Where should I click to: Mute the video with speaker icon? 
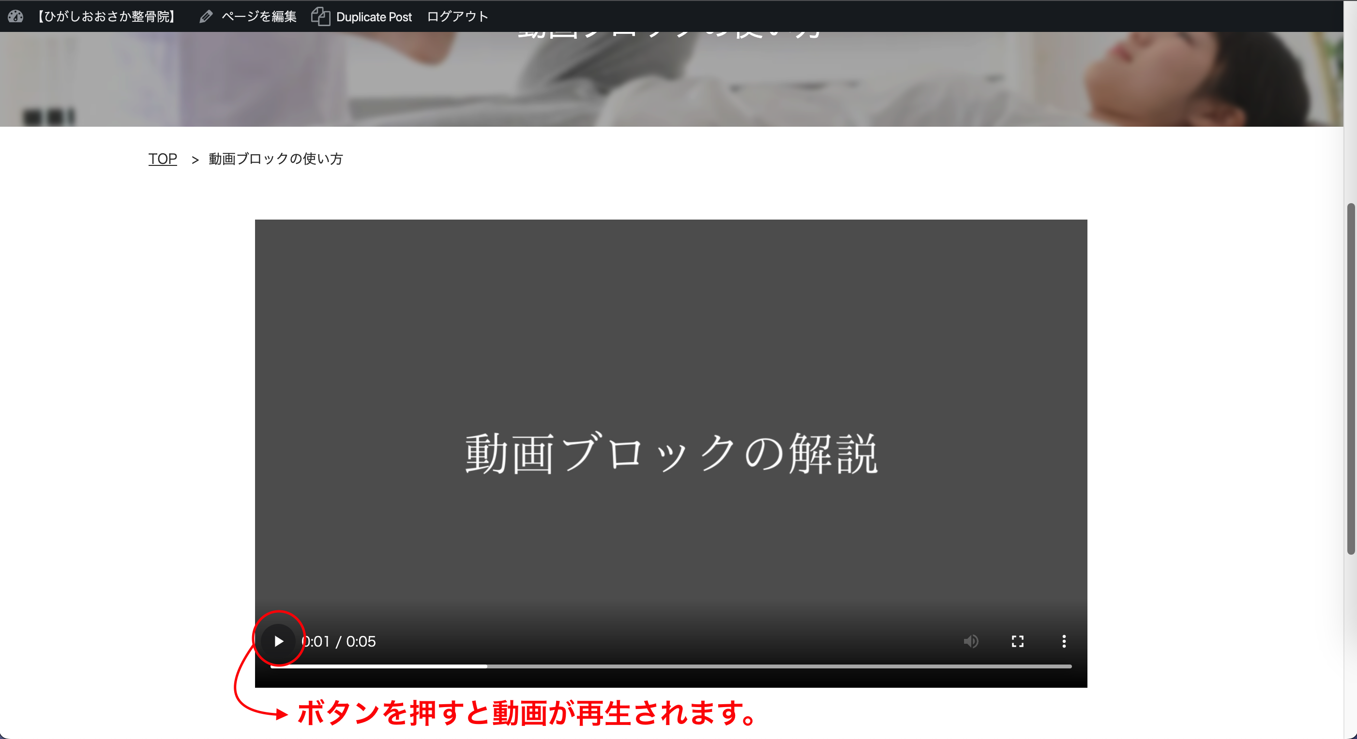click(971, 641)
